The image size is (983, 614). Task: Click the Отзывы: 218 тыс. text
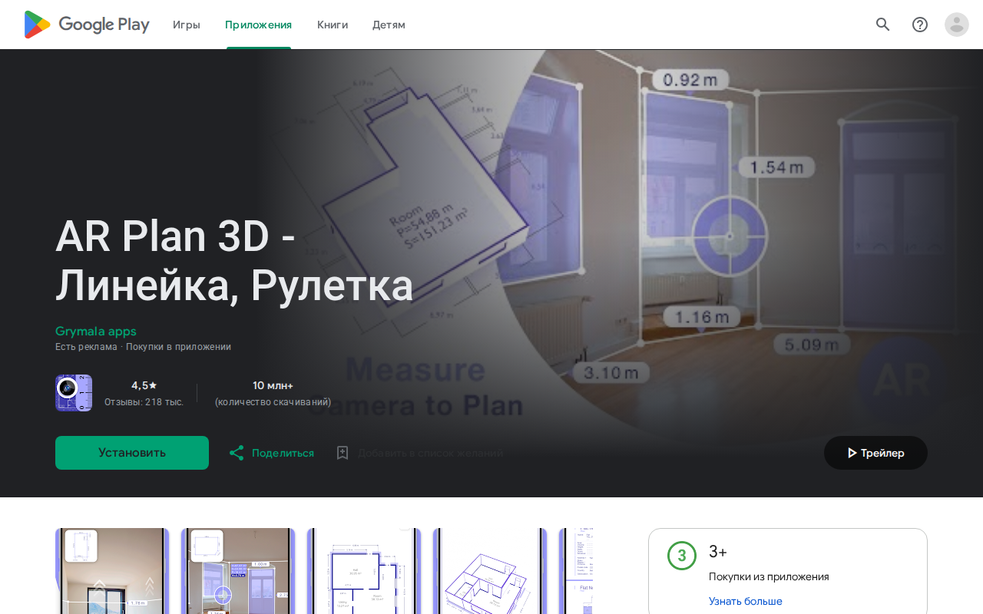pos(144,402)
